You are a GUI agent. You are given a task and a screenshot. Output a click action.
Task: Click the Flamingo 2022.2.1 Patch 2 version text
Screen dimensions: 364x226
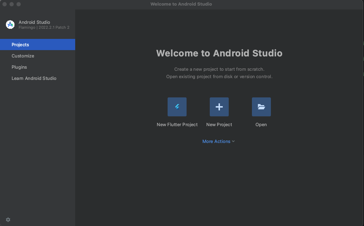(x=44, y=27)
